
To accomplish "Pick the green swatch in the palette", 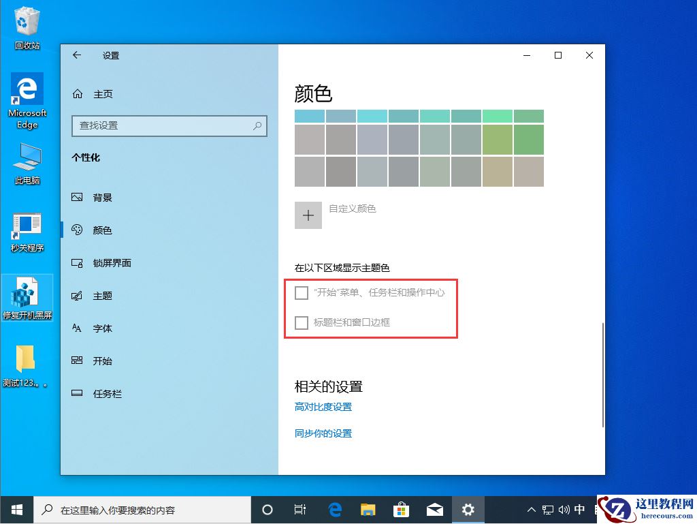I will 528,140.
